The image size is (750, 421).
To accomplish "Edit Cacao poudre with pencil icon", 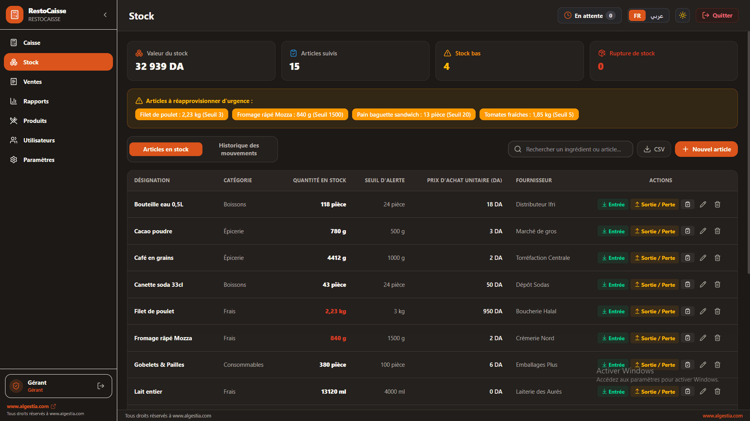I will (x=703, y=231).
